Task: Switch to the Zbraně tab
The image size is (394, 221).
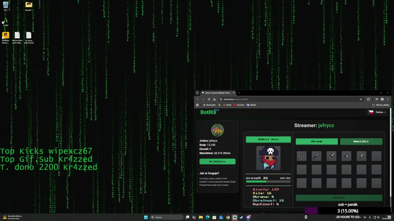Action: pos(316,142)
